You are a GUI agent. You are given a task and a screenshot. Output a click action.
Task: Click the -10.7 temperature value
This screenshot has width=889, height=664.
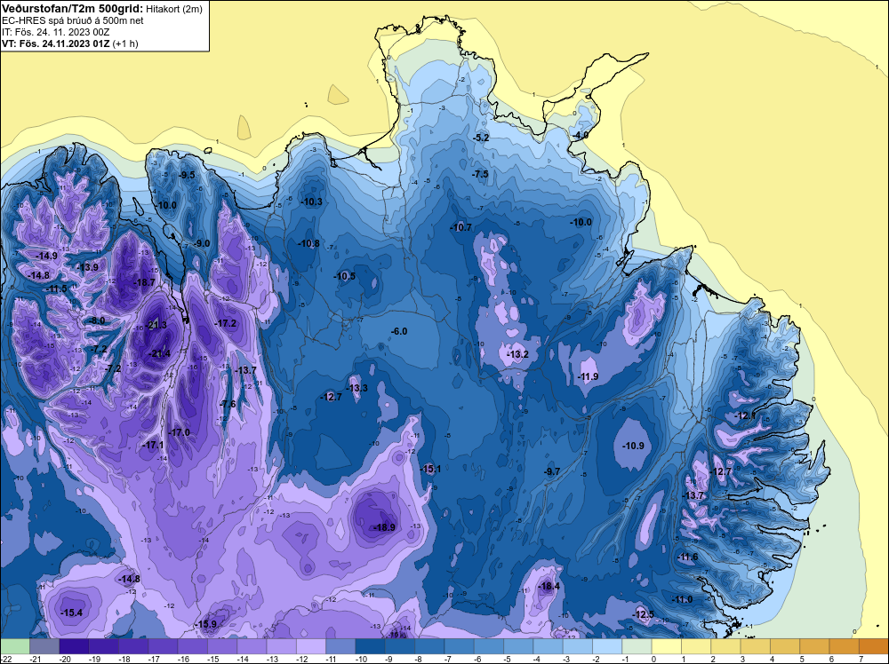click(461, 227)
